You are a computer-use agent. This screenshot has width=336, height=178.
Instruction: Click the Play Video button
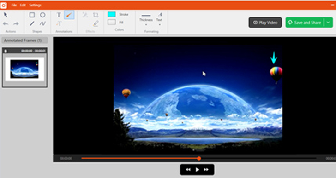coord(265,23)
